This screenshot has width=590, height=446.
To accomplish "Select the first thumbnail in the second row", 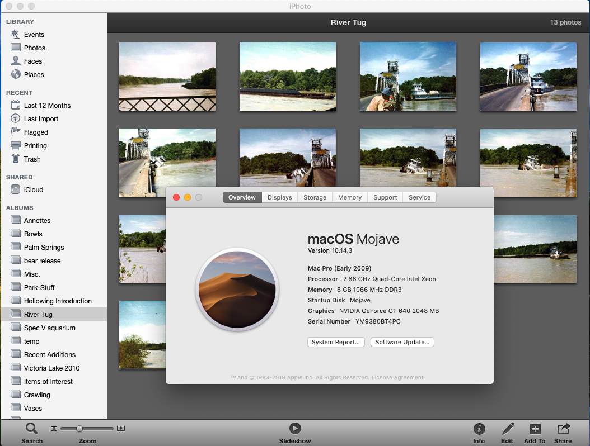I will click(167, 163).
